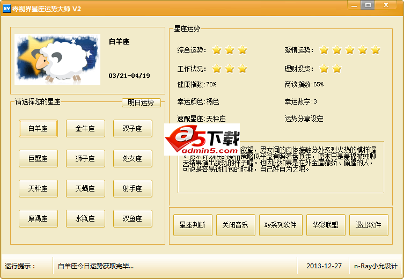Click the n-Ray小允设计 credit
404x279 pixels.
pyautogui.click(x=376, y=266)
